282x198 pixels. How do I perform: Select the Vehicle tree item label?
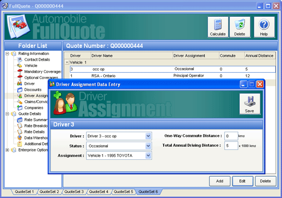click(x=31, y=65)
